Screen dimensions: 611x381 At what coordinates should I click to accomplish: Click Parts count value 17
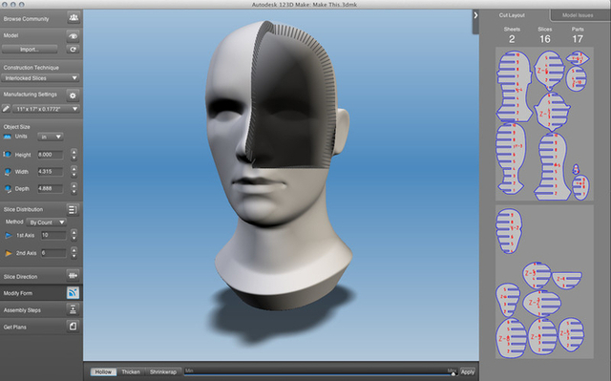(x=578, y=39)
